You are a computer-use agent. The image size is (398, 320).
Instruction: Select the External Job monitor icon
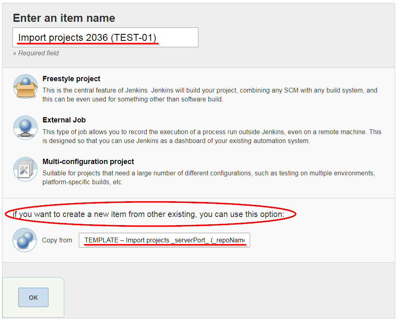click(x=25, y=127)
